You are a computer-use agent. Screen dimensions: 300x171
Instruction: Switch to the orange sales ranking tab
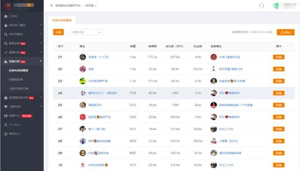click(62, 20)
